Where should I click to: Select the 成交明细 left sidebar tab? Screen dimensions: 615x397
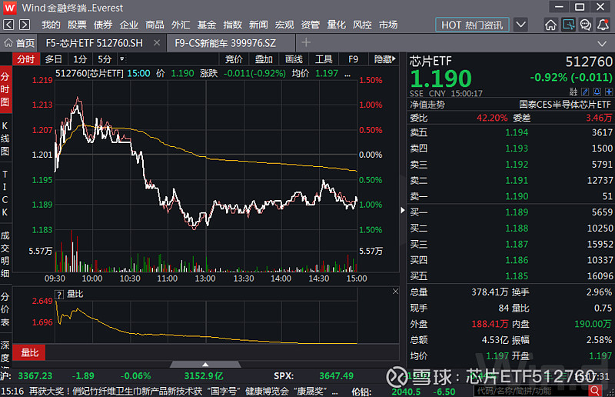(x=5, y=255)
